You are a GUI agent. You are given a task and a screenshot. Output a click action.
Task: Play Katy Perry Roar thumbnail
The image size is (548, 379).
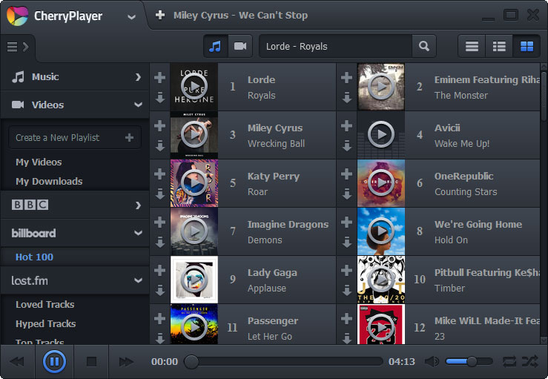pyautogui.click(x=194, y=183)
